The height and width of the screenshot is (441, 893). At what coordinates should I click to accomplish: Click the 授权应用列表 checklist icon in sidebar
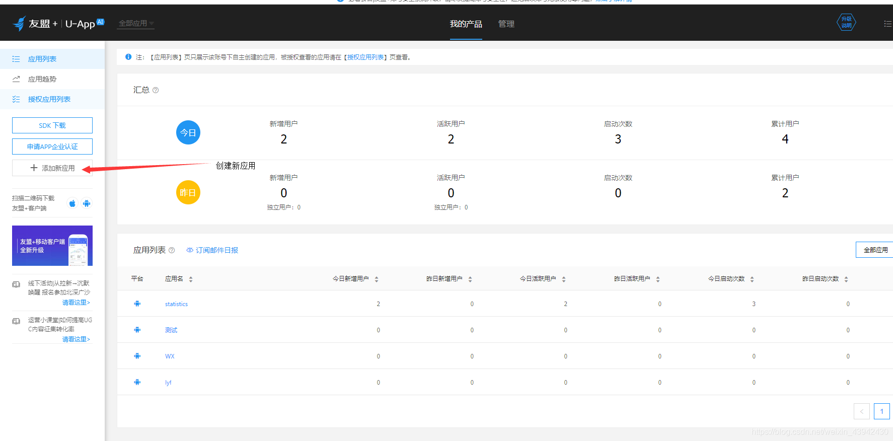16,99
